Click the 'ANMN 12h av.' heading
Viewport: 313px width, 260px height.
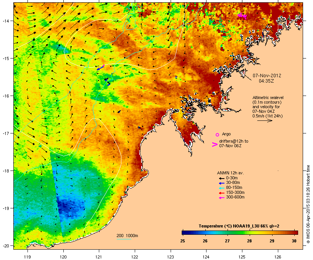click(230, 173)
